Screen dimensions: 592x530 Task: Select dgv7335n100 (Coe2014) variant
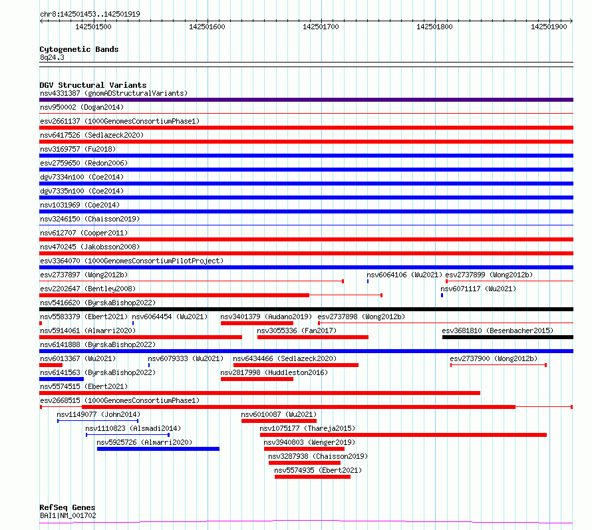point(82,191)
